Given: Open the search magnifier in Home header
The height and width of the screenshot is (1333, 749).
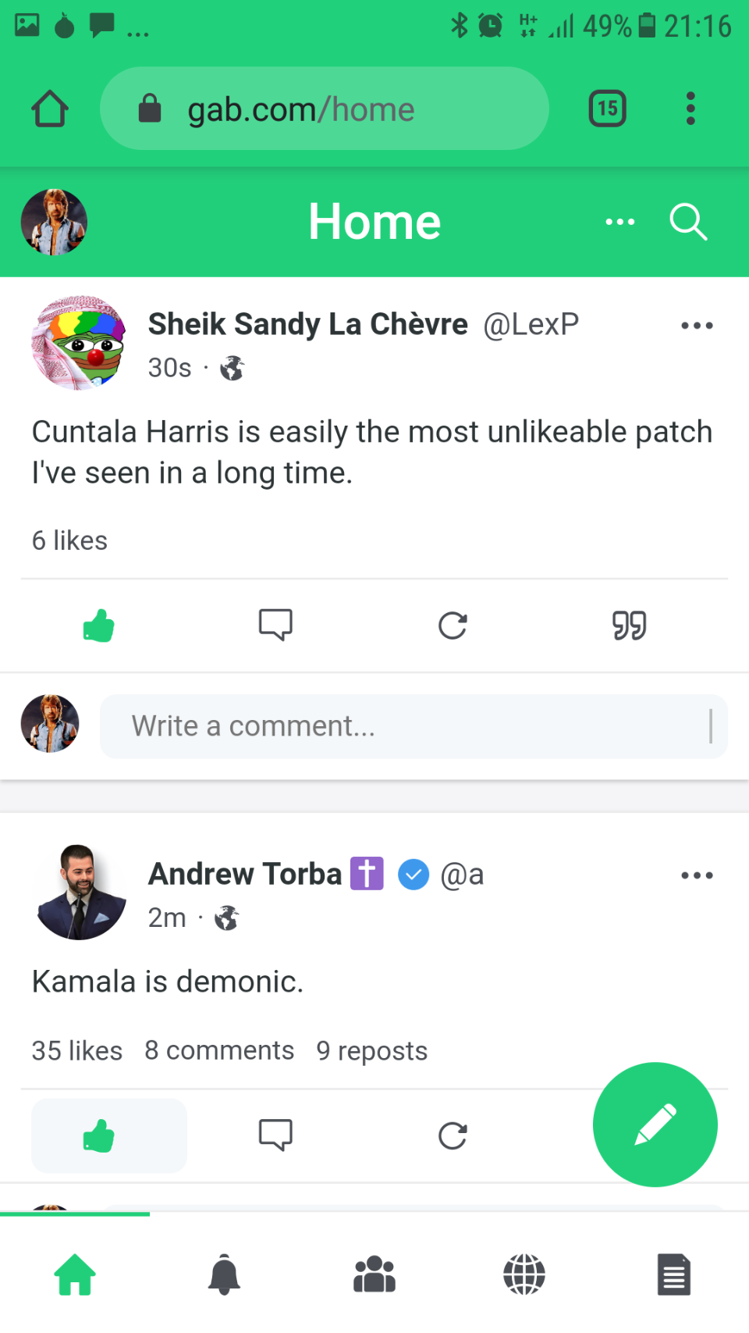Looking at the screenshot, I should [688, 223].
